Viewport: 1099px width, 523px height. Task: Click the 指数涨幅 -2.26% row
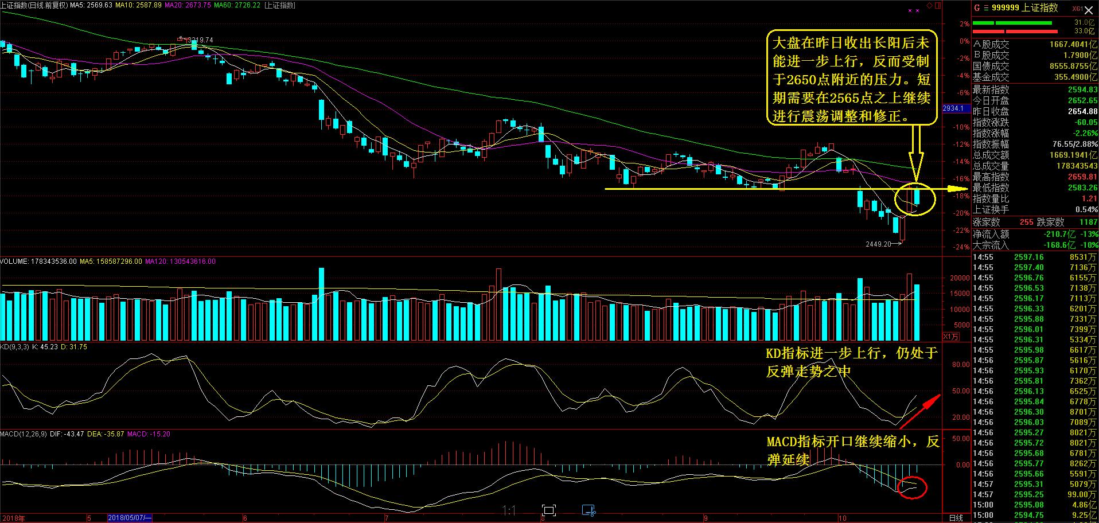1035,133
